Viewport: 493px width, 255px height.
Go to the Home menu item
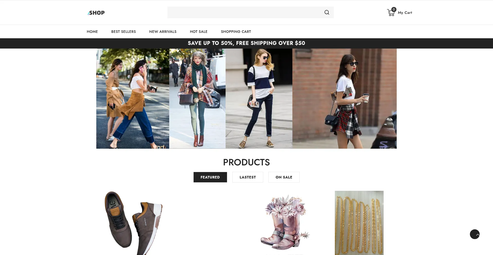click(92, 32)
